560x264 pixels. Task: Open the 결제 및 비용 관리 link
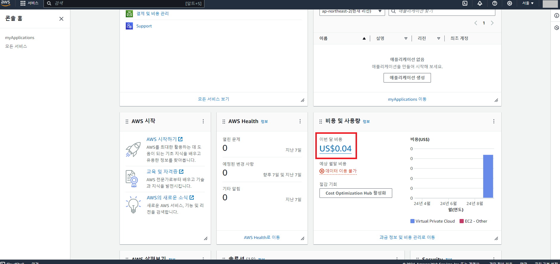click(x=152, y=13)
